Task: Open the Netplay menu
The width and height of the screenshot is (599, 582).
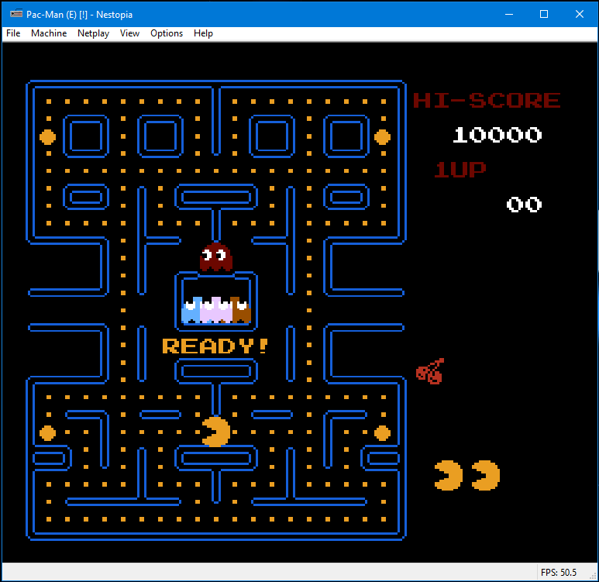Action: 93,33
